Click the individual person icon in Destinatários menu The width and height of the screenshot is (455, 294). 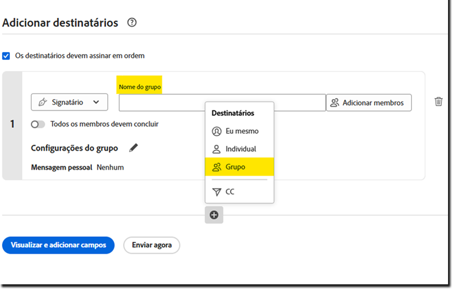click(x=217, y=149)
